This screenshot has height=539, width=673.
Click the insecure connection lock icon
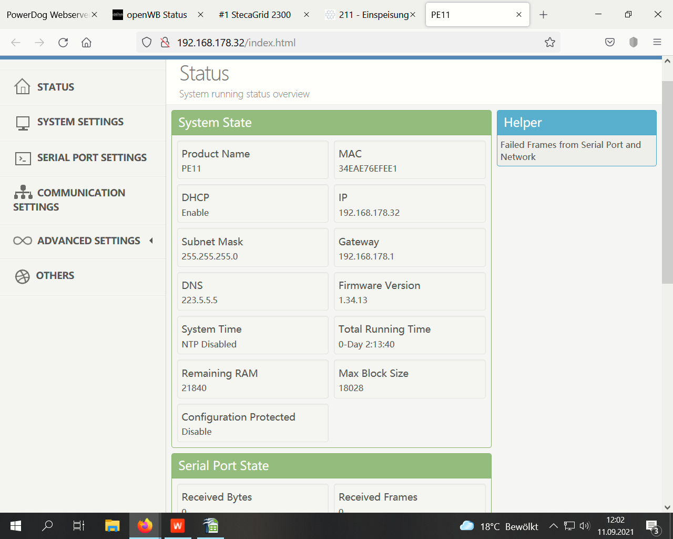[x=165, y=43]
